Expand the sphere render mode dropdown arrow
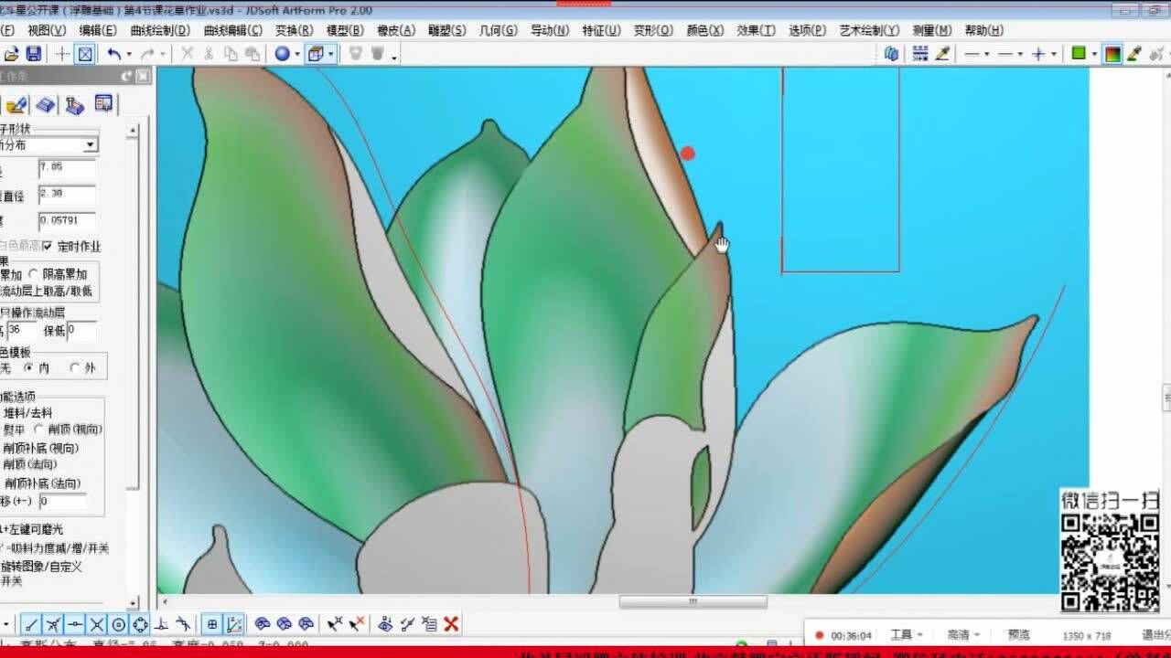 pyautogui.click(x=296, y=55)
